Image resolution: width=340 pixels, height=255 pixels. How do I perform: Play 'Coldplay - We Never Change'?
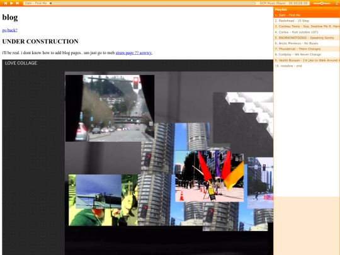[307, 54]
